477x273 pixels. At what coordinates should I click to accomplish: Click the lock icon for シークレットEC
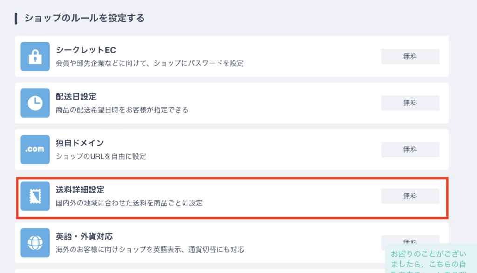coord(35,56)
